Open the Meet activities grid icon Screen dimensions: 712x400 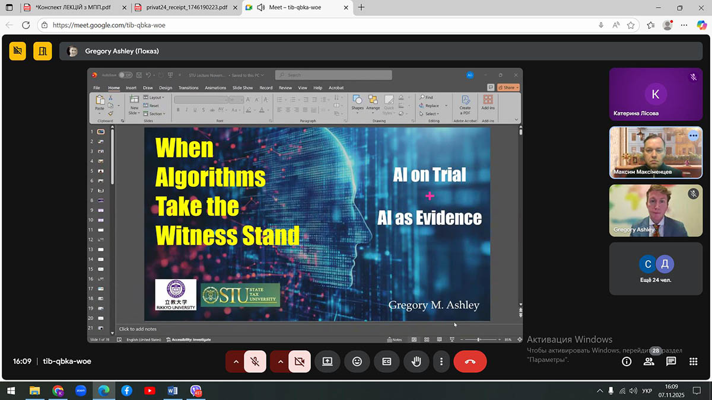[693, 361]
